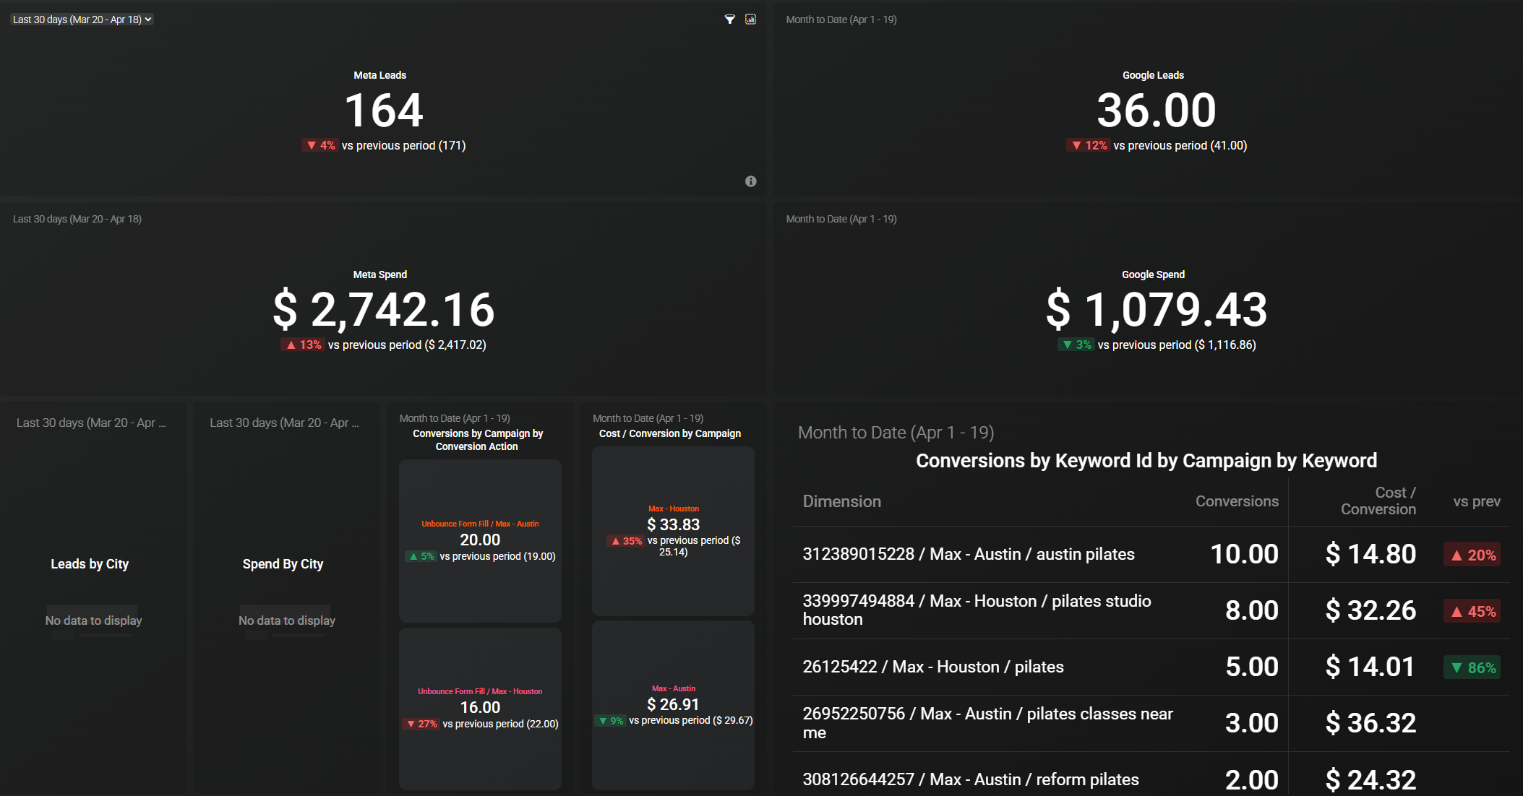Image resolution: width=1523 pixels, height=796 pixels.
Task: Click the Max - Austin $26.91 cost card
Action: click(x=673, y=705)
